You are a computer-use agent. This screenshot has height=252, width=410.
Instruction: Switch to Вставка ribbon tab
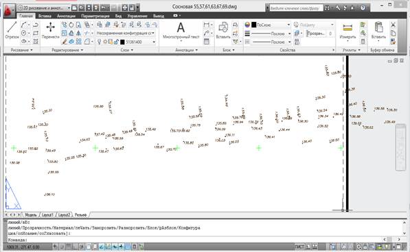[45, 16]
